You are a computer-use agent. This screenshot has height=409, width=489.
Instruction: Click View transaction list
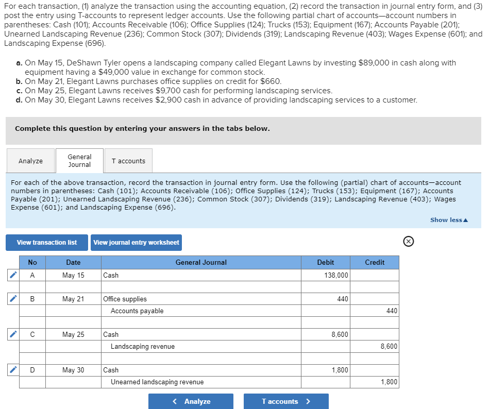46,242
